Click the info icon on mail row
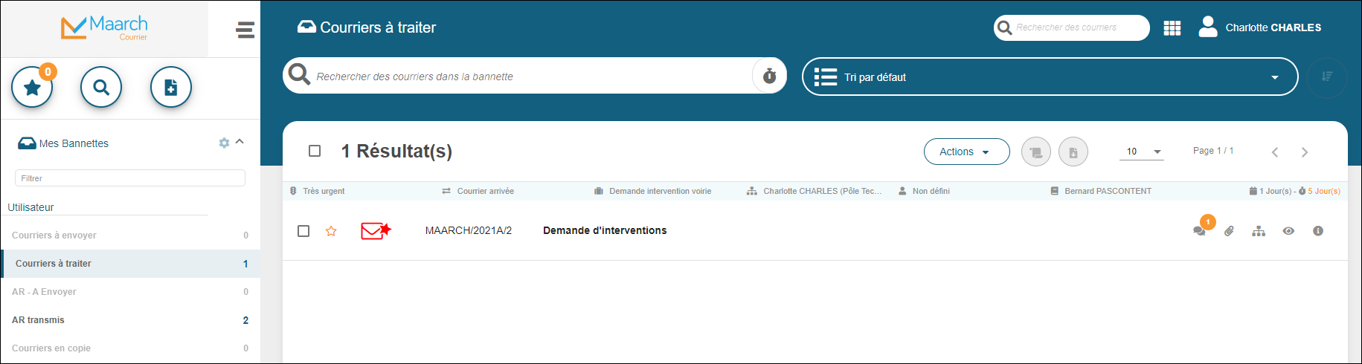 point(1317,231)
